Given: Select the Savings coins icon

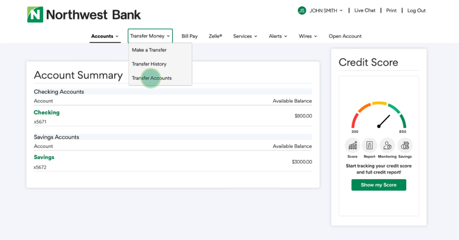Looking at the screenshot, I should click(x=405, y=145).
